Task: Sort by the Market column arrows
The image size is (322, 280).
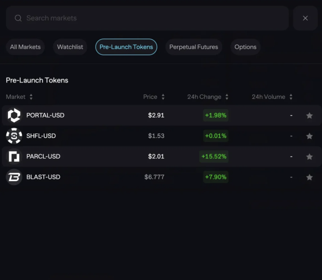Action: [31, 97]
